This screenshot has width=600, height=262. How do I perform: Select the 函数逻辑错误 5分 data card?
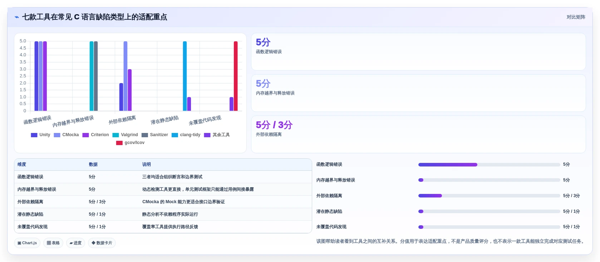418,52
